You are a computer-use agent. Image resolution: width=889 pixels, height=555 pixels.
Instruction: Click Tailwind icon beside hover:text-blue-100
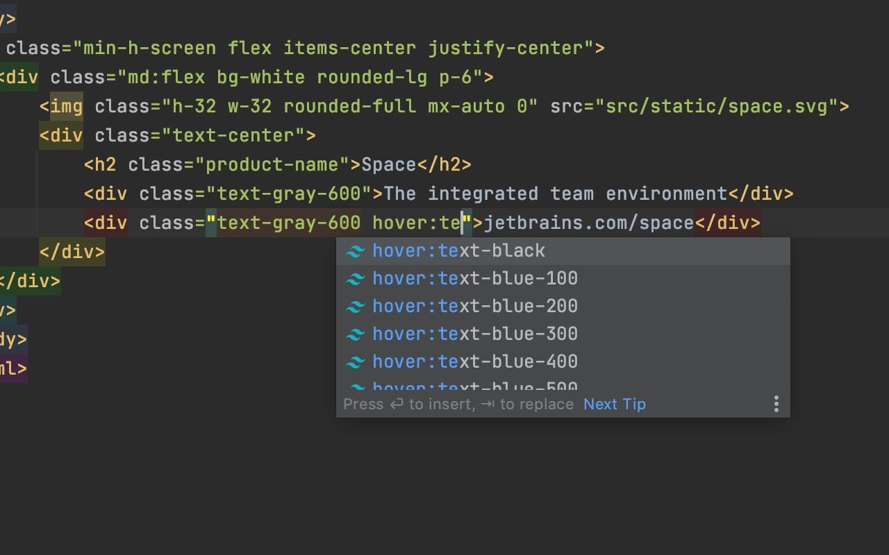(356, 279)
